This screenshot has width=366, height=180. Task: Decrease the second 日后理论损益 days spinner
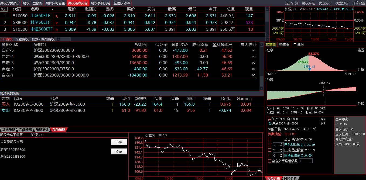[x=281, y=151]
